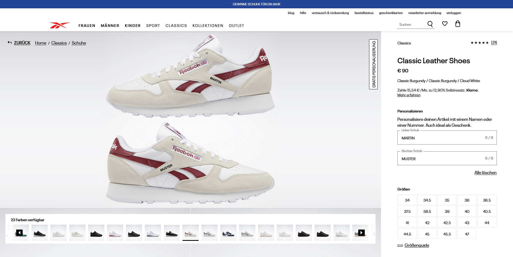
Task: Select size 37.5
Action: pyautogui.click(x=407, y=211)
